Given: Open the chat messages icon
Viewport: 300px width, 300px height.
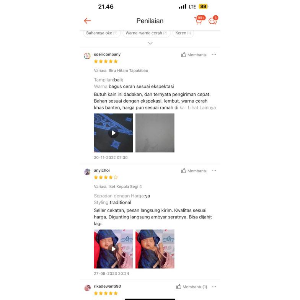Looking at the screenshot, I should pyautogui.click(x=213, y=20).
